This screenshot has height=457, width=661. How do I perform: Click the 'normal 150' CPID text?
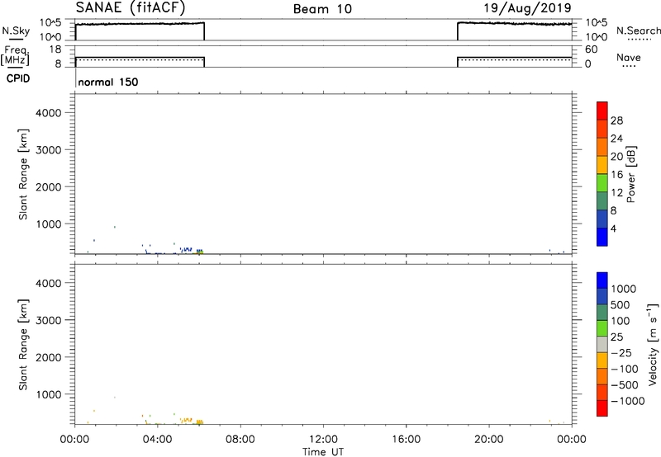pos(108,82)
